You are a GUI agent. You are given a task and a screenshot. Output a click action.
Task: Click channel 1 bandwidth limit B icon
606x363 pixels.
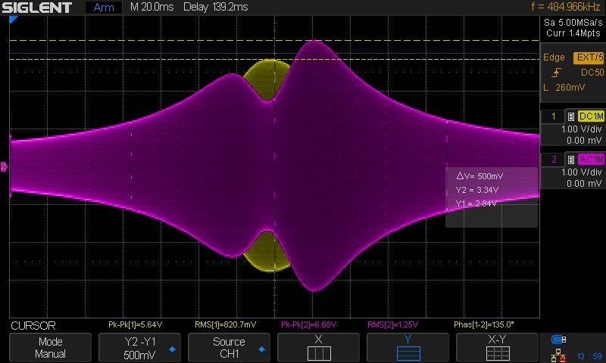point(571,116)
